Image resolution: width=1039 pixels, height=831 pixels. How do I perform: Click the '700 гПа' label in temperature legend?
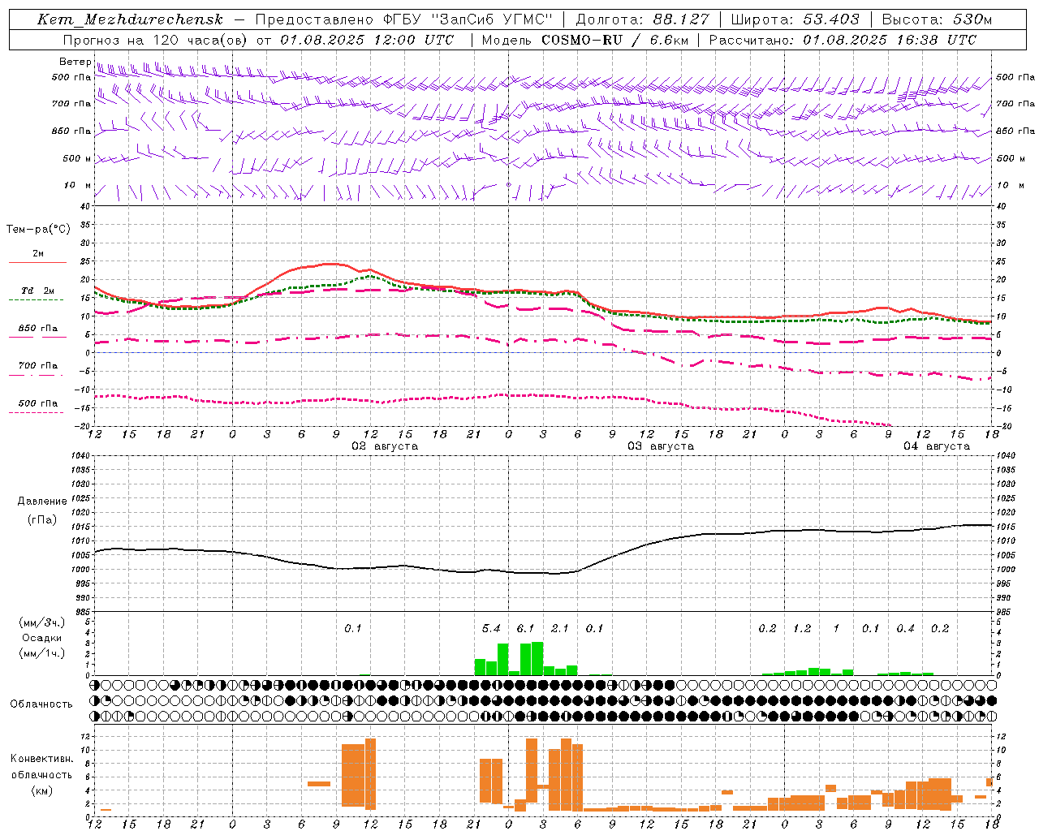(x=37, y=366)
